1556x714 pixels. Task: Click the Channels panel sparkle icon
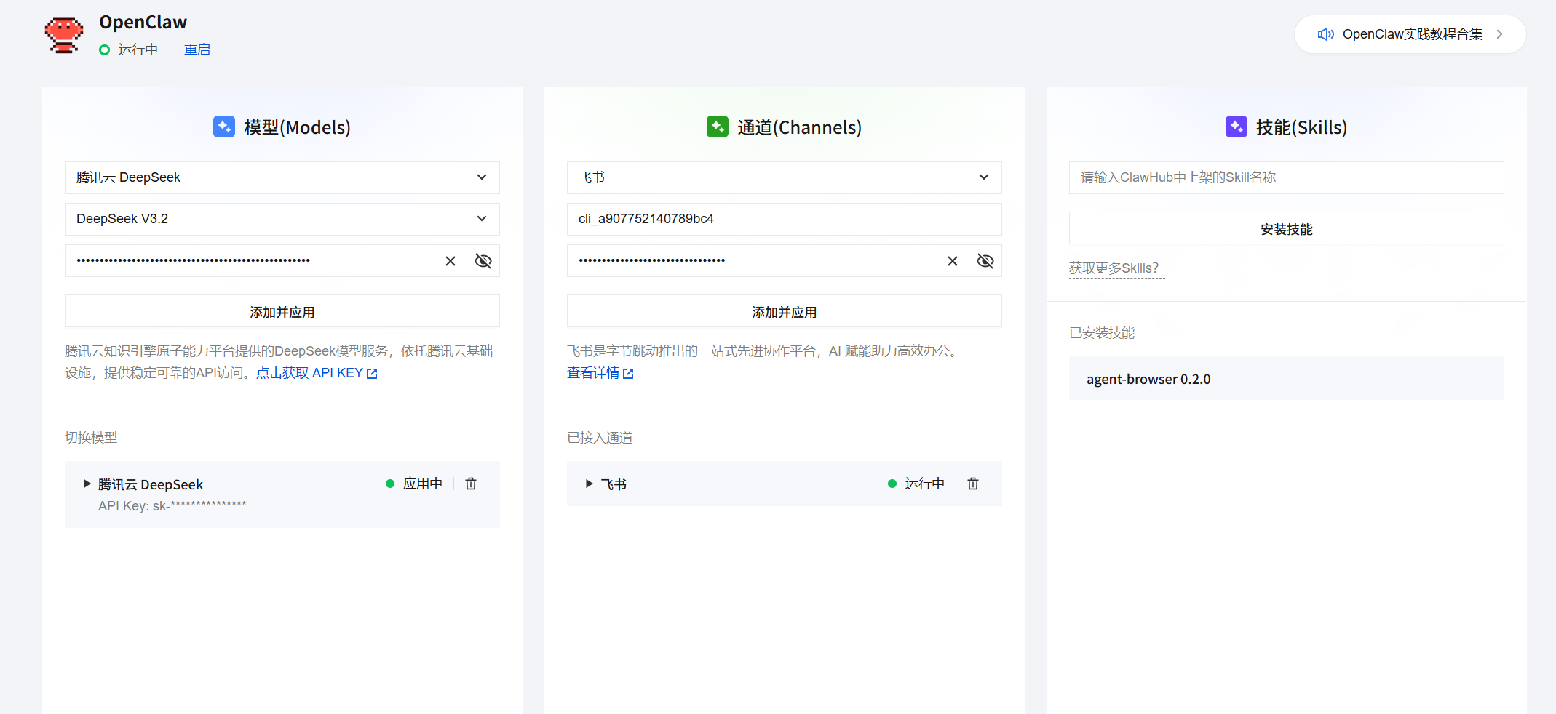[x=718, y=126]
